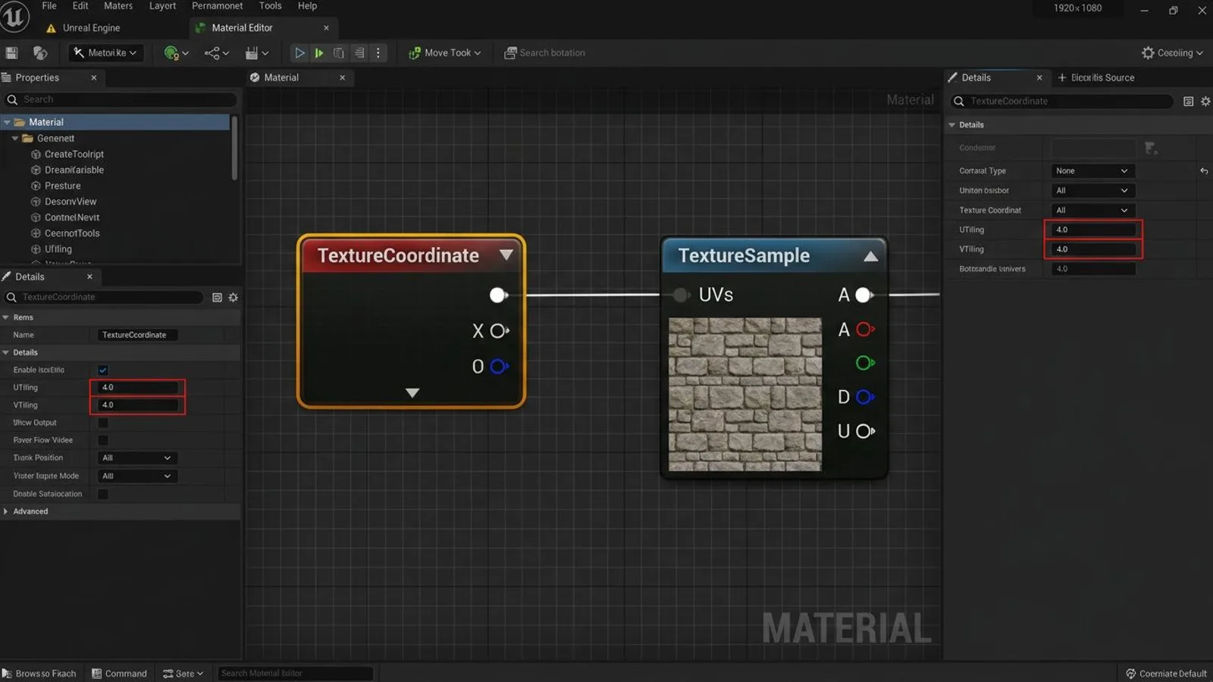Click the Search botation toolbar item

(x=544, y=53)
